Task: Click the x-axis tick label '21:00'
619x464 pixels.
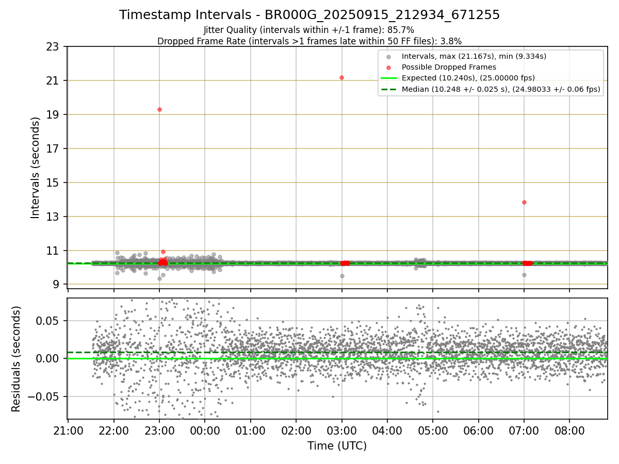Action: point(68,430)
